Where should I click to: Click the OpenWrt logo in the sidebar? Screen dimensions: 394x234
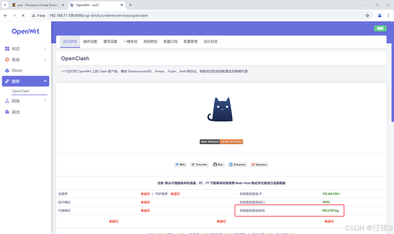tap(25, 31)
